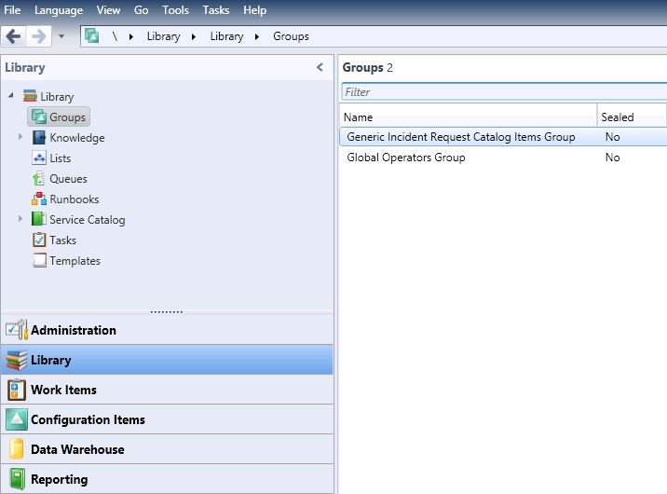
Task: Open the Help menu
Action: coord(255,10)
